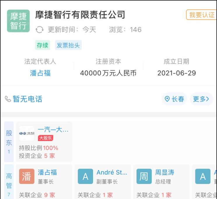Open the 发票抬头 tag
217x199 pixels.
tap(68, 45)
